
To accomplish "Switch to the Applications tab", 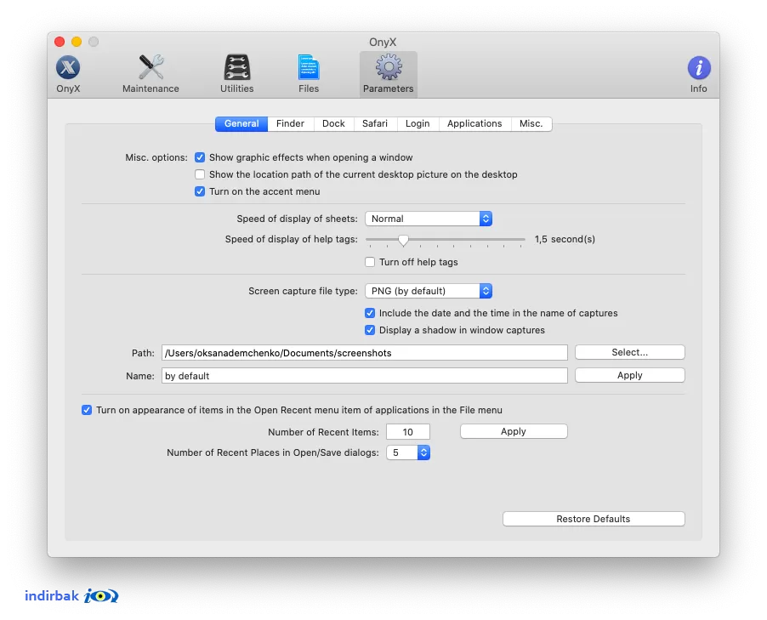I will 474,124.
